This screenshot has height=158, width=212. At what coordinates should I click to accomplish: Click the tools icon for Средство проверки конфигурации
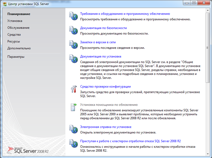[74, 89]
